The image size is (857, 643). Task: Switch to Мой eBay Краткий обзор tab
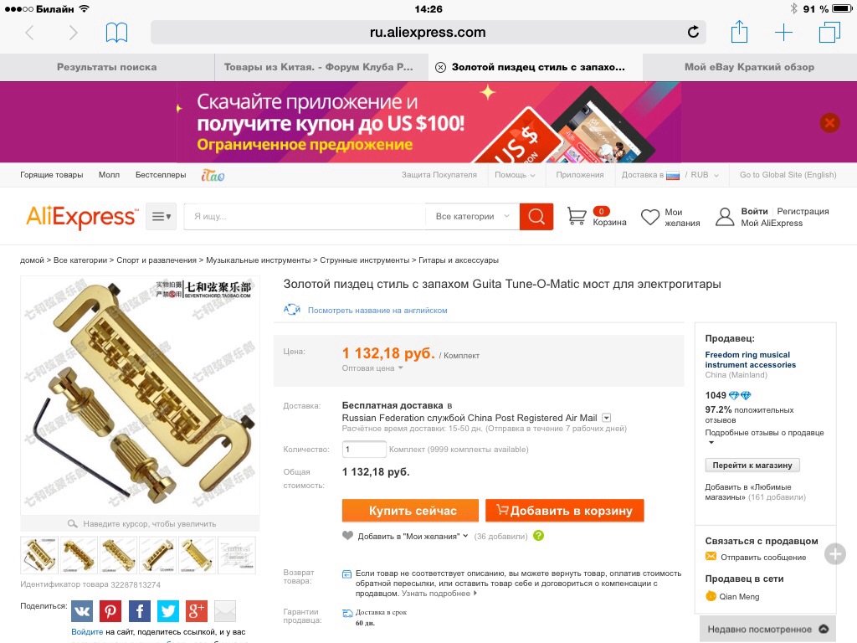[749, 67]
